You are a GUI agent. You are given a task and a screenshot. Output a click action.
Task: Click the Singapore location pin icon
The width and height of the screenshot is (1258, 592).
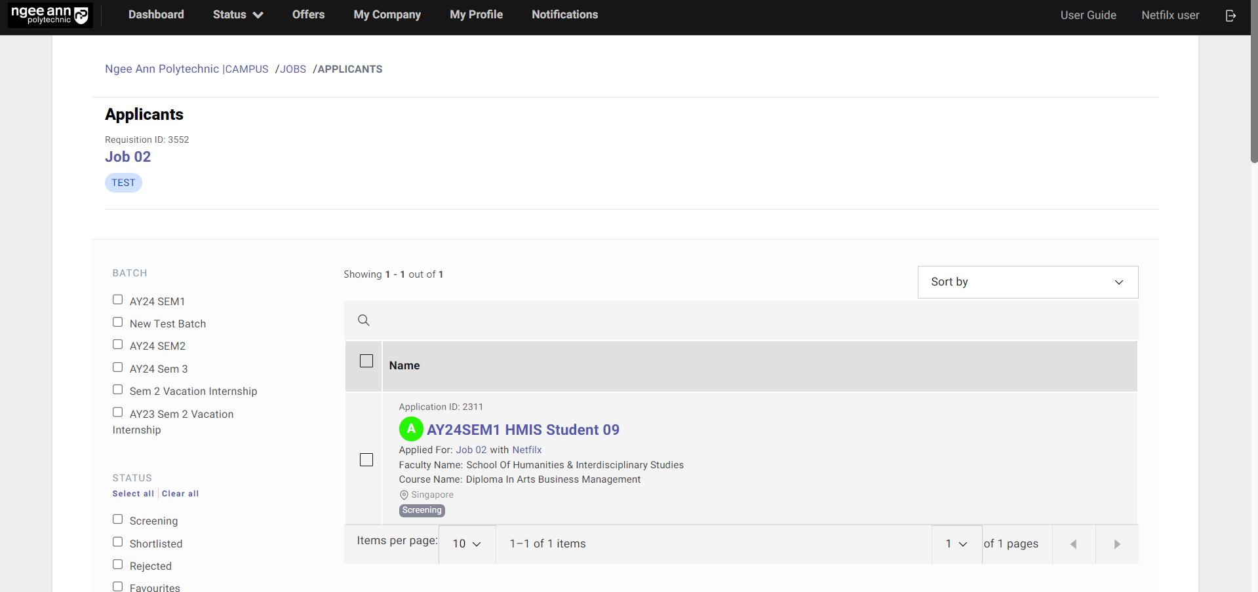tap(404, 495)
